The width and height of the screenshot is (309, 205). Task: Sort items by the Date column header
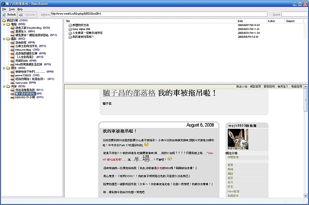tap(251, 21)
